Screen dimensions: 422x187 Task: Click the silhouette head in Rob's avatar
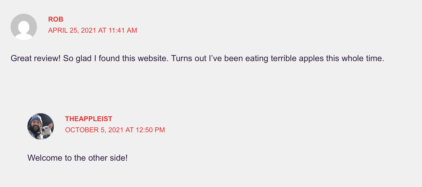click(24, 26)
